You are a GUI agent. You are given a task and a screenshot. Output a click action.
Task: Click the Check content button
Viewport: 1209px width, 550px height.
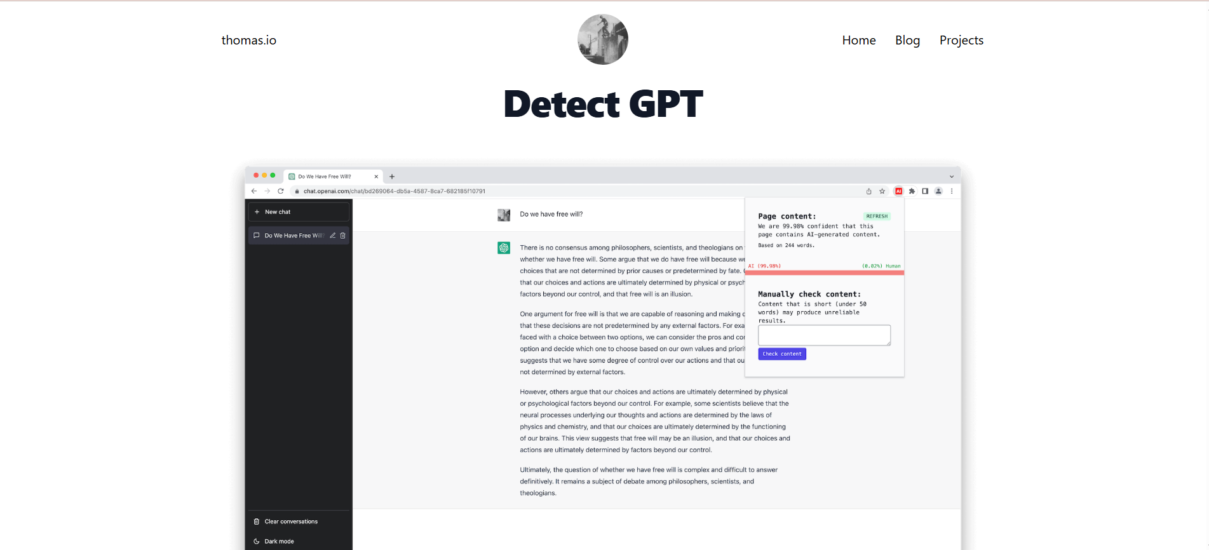pos(782,354)
